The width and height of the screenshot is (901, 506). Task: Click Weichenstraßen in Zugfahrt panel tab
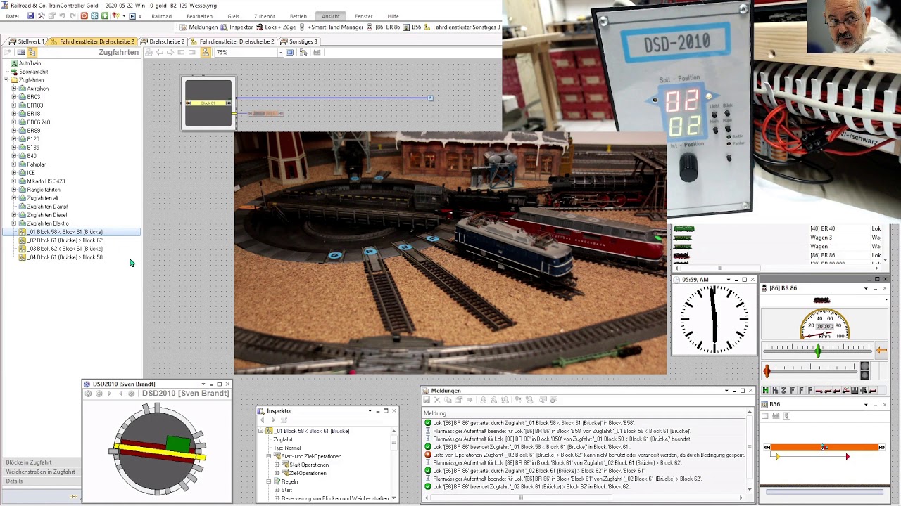tap(40, 472)
